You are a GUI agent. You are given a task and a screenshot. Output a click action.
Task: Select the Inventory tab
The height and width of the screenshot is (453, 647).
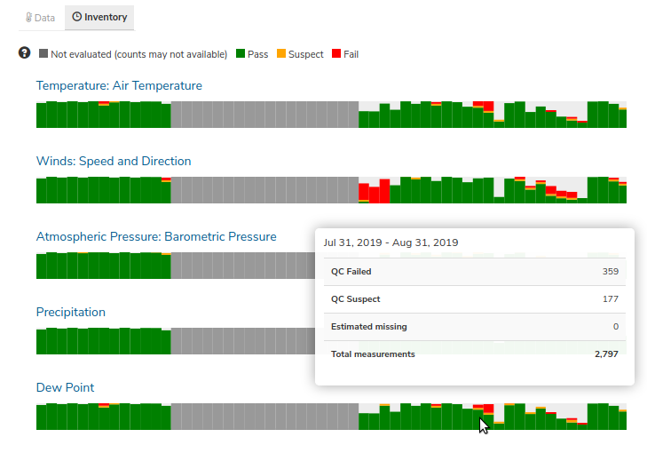pos(99,18)
